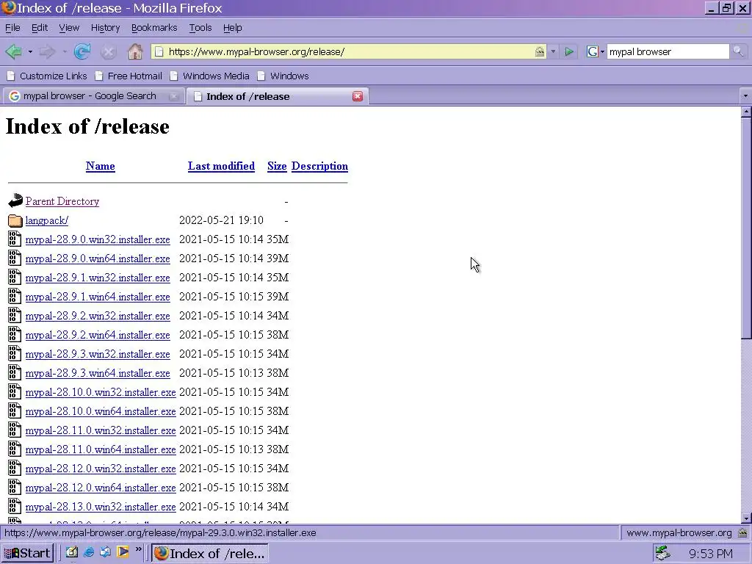The width and height of the screenshot is (752, 564).
Task: Click the Forward arrow button
Action: (47, 51)
